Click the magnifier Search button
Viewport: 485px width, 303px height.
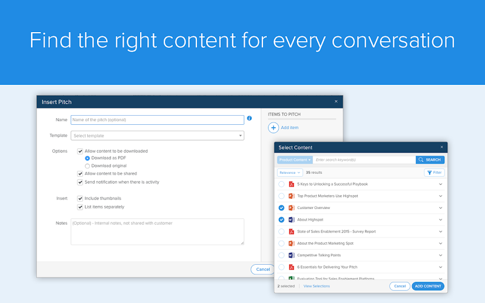pos(430,160)
